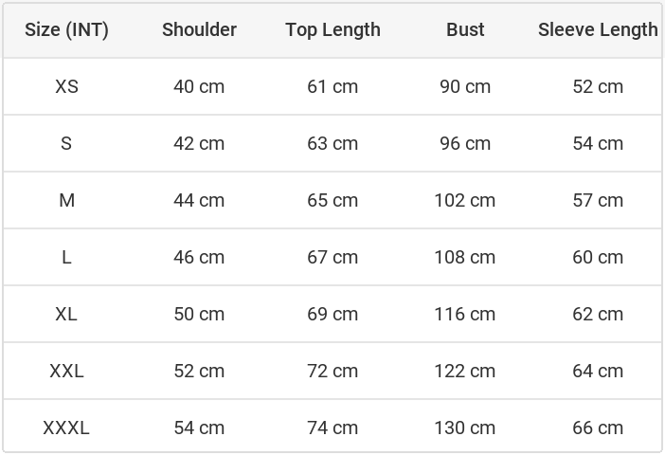Screen dimensions: 665x455
Task: Select the S size row label
Action: click(66, 143)
